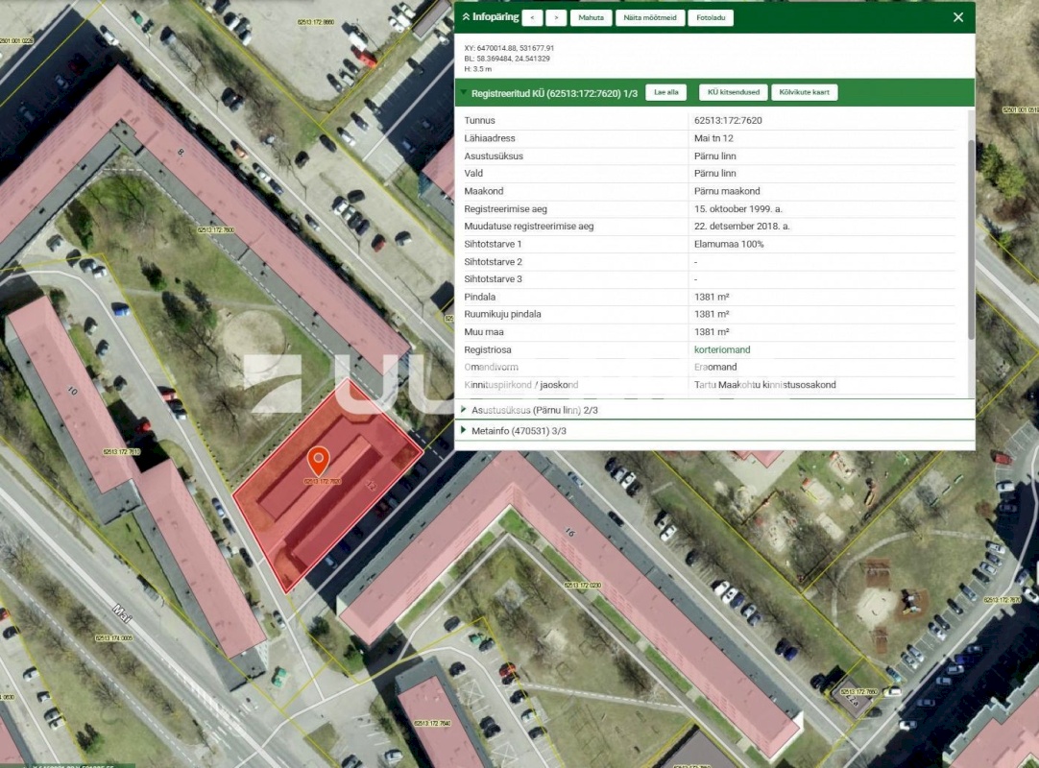Select the Omandivorm value Eraomand
The image size is (1039, 768).
tap(715, 367)
